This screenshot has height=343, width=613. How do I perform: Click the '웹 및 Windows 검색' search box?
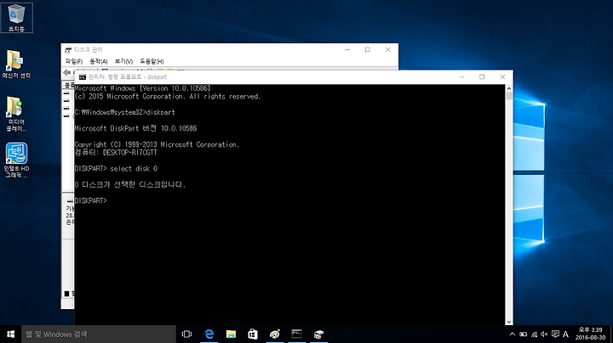99,334
